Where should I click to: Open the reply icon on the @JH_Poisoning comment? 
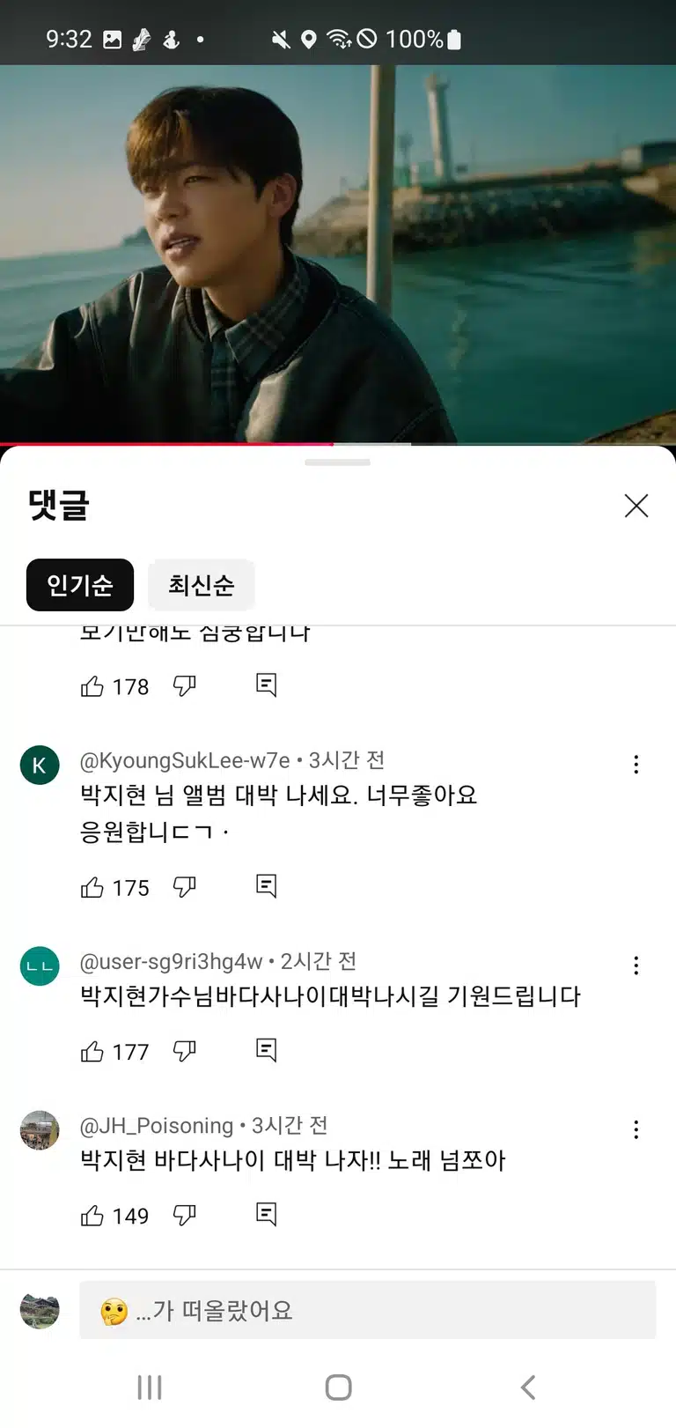266,1215
